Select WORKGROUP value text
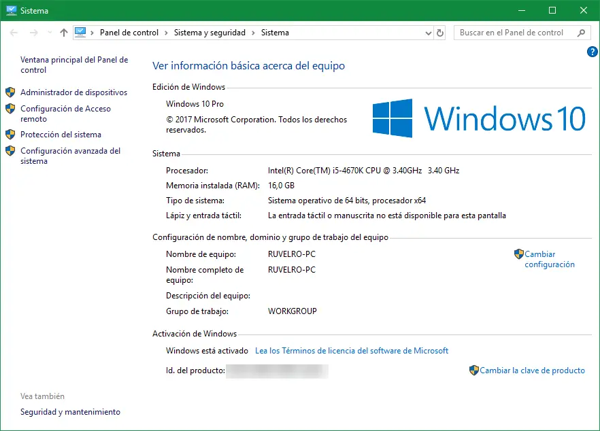This screenshot has height=431, width=600. click(x=293, y=311)
